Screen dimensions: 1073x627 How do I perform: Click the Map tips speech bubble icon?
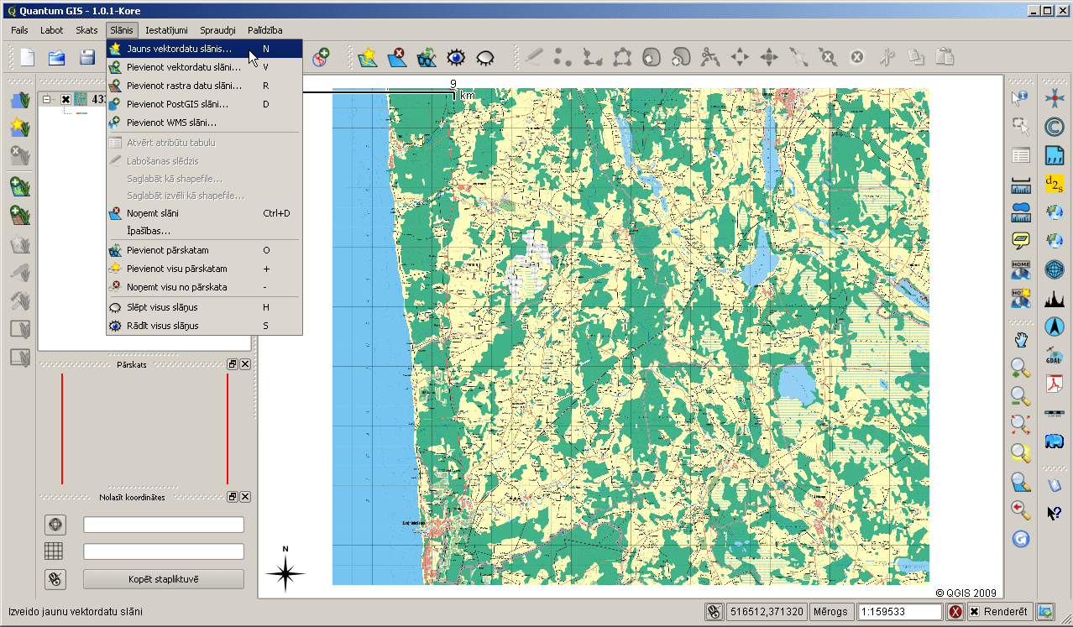pos(1020,241)
